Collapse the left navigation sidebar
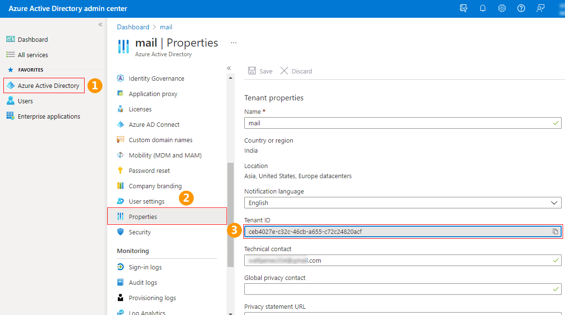Viewport: 565px width, 315px height. pos(100,24)
